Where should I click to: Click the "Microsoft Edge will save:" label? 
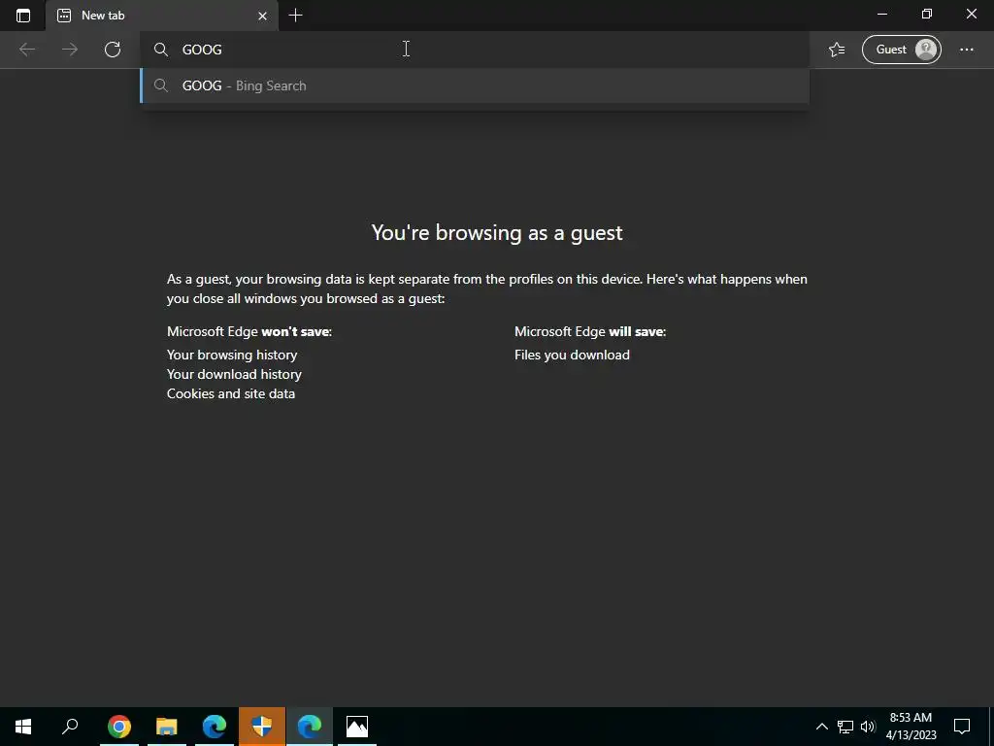(590, 331)
